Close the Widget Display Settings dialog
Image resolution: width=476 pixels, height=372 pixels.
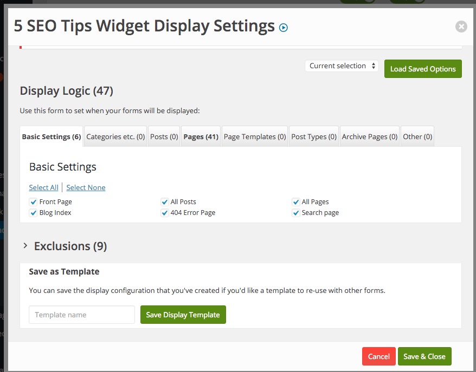[461, 27]
